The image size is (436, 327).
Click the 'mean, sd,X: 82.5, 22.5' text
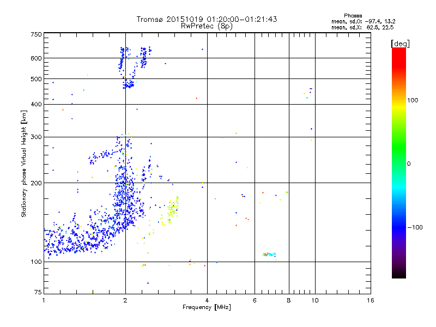tap(362, 27)
